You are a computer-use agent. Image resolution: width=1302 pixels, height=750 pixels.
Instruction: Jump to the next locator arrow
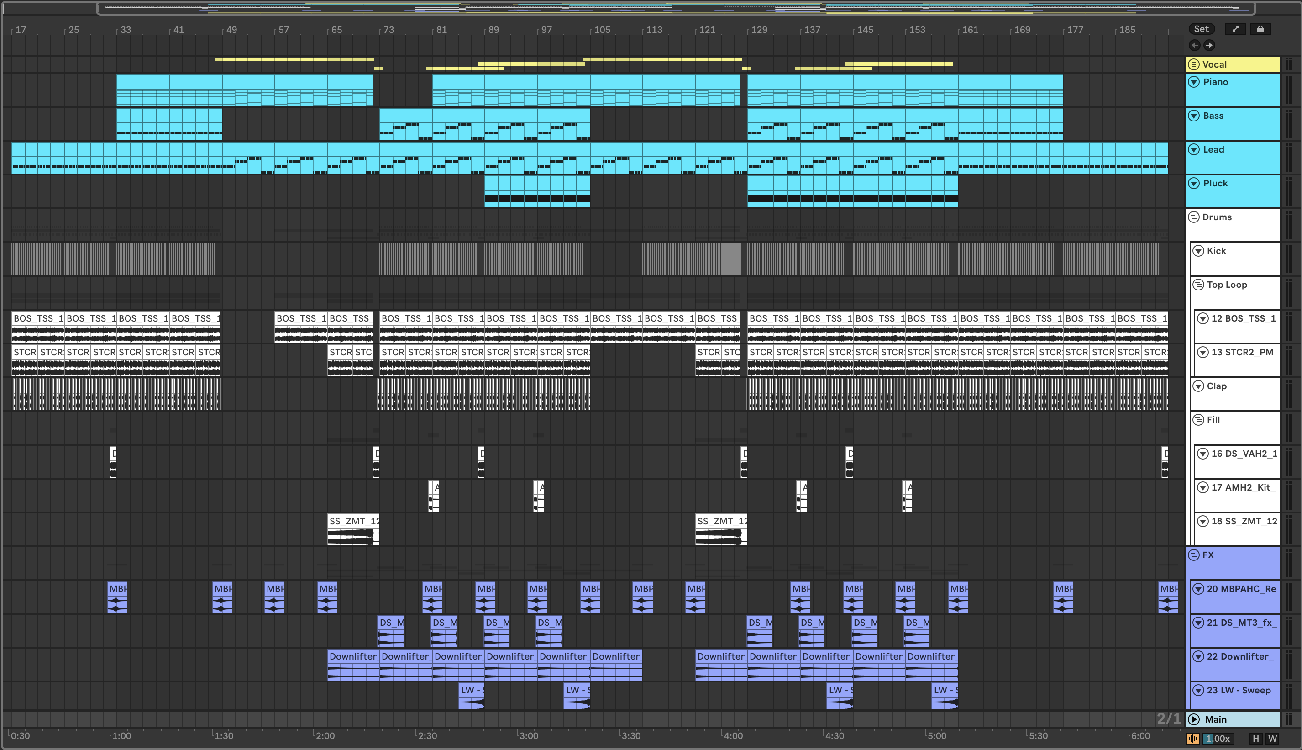1209,45
